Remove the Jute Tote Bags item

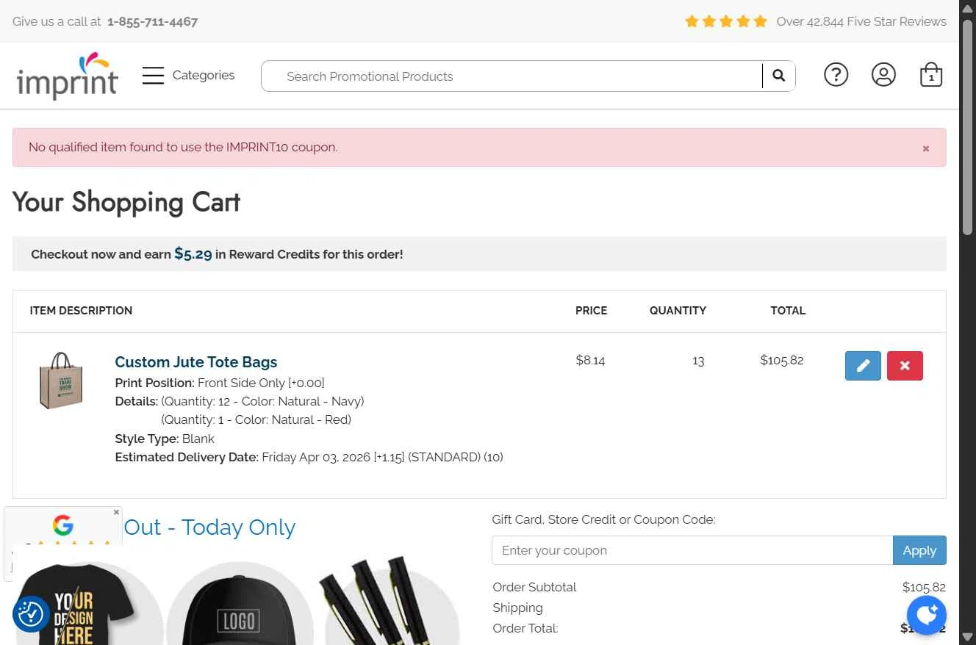tap(905, 366)
